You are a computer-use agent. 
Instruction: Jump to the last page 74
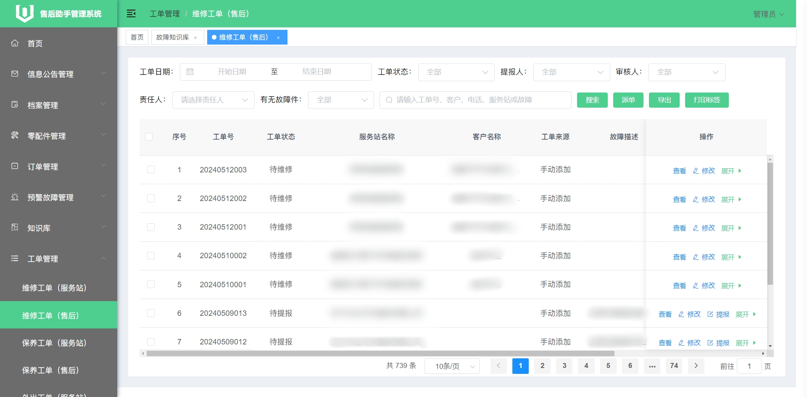click(x=674, y=366)
